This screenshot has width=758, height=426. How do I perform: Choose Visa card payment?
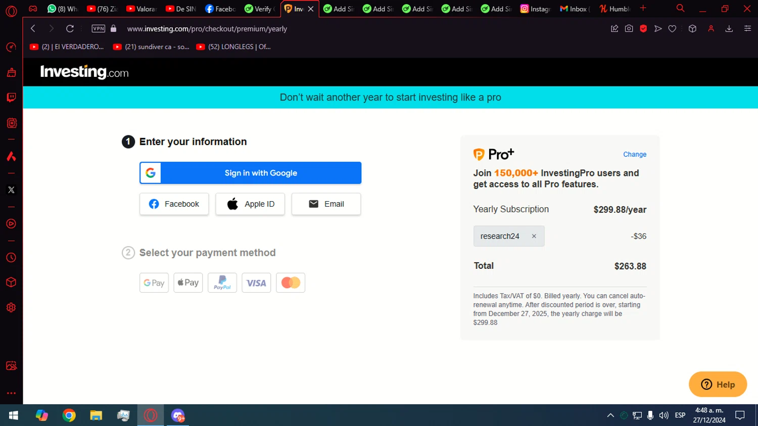click(256, 283)
